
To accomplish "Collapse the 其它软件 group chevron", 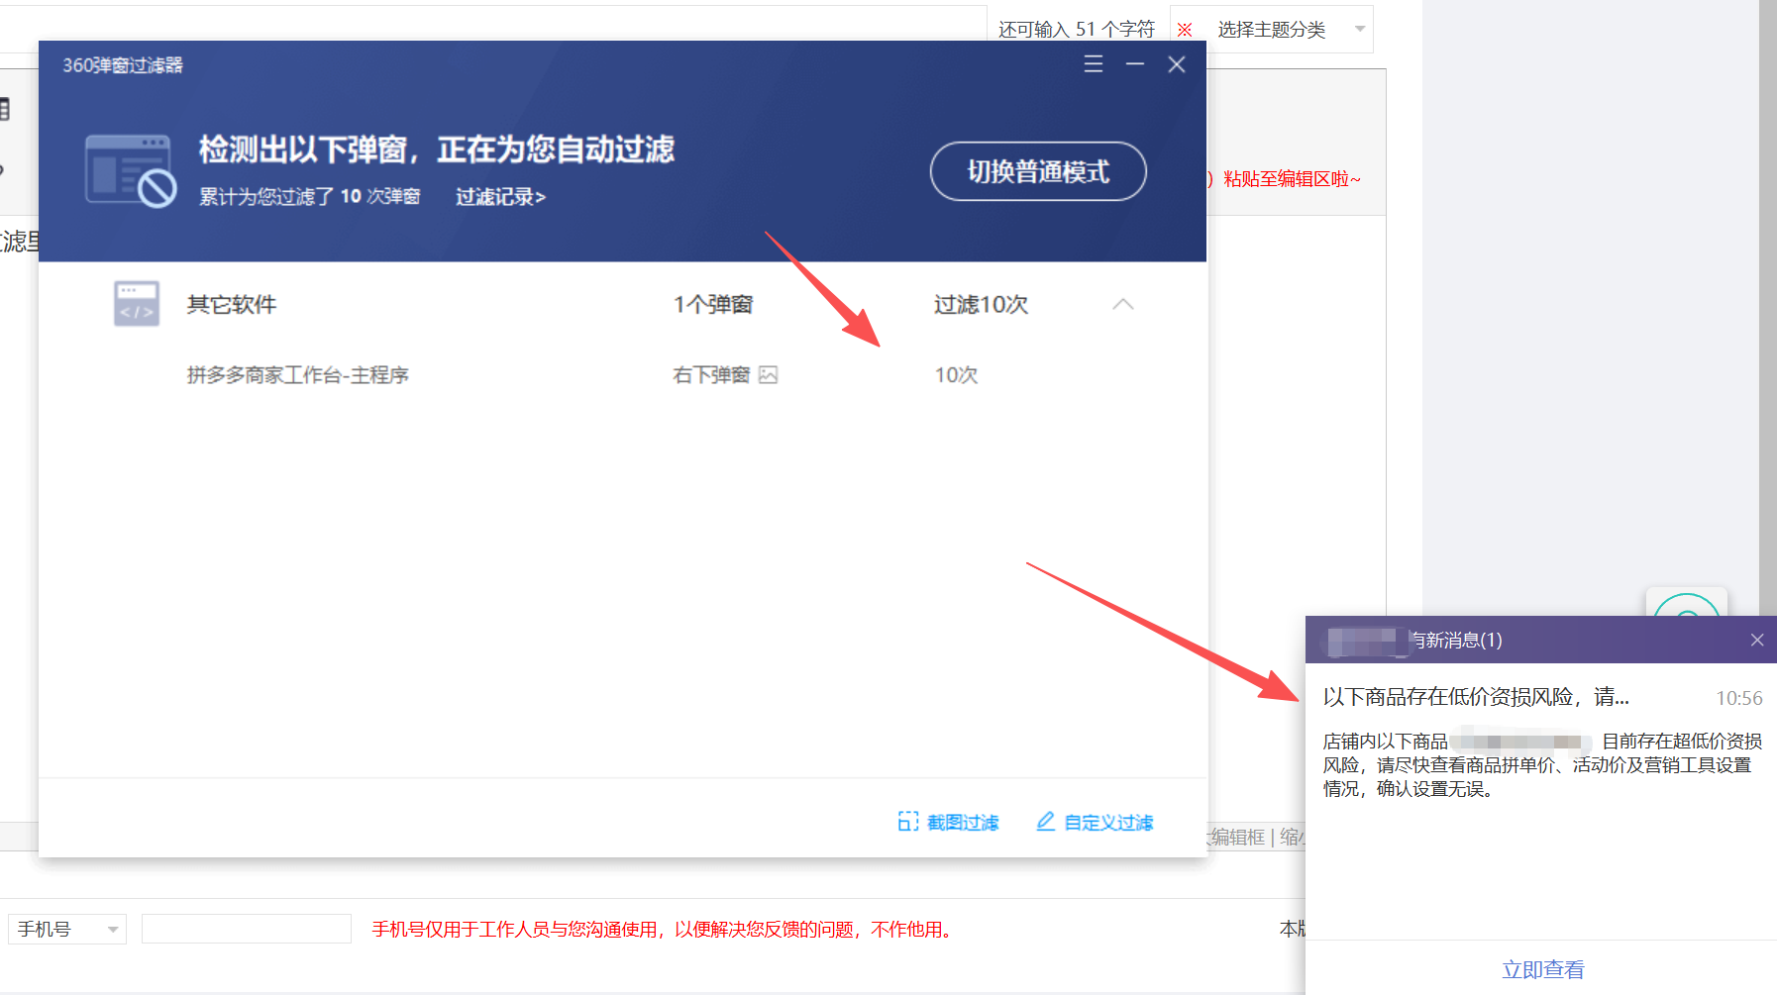I will pyautogui.click(x=1122, y=304).
